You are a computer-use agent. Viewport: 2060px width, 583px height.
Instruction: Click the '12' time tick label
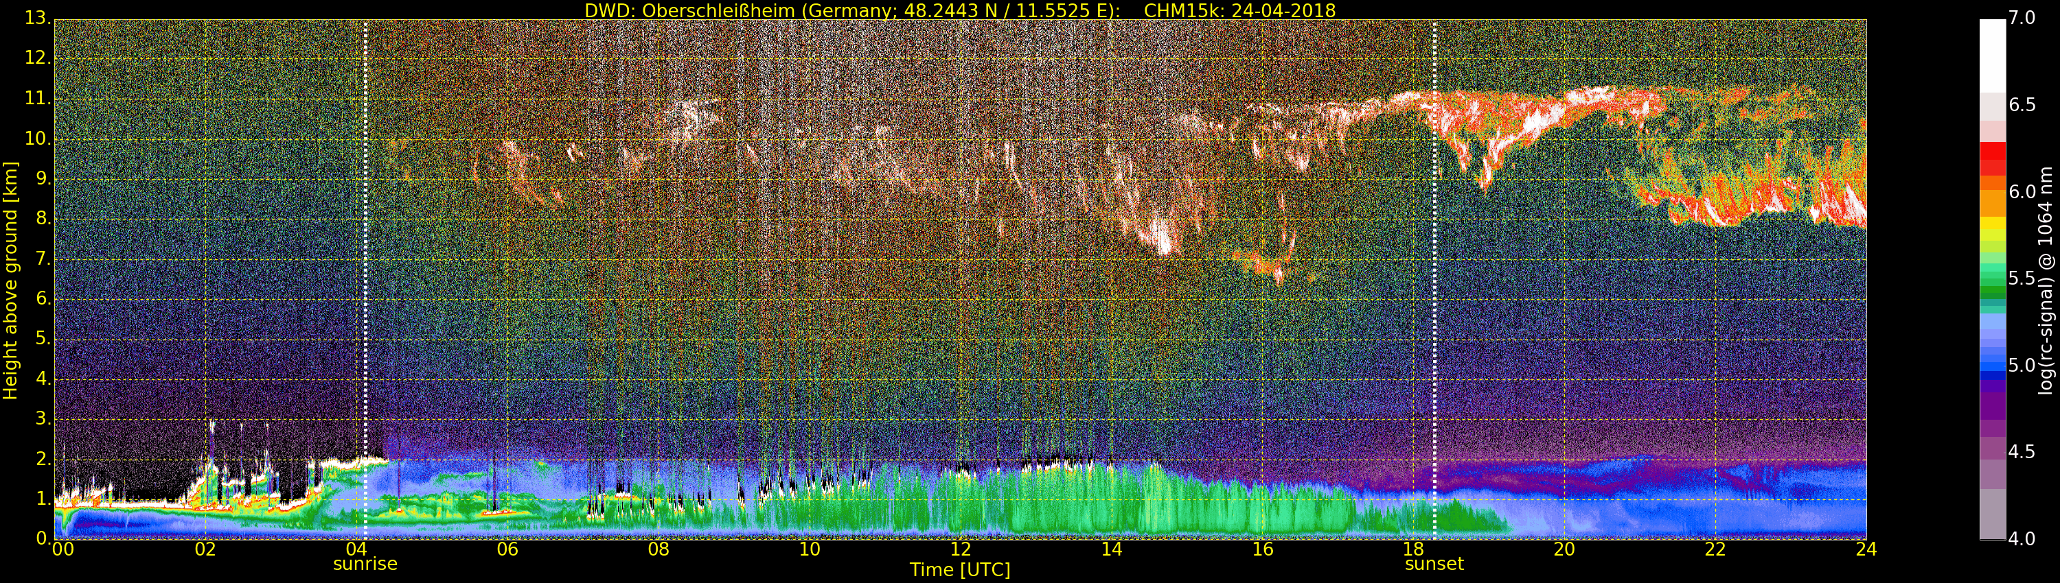pos(961,549)
